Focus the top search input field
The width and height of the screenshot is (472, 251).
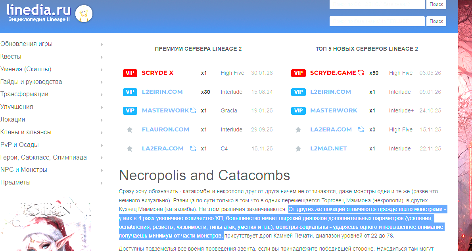(377, 4)
